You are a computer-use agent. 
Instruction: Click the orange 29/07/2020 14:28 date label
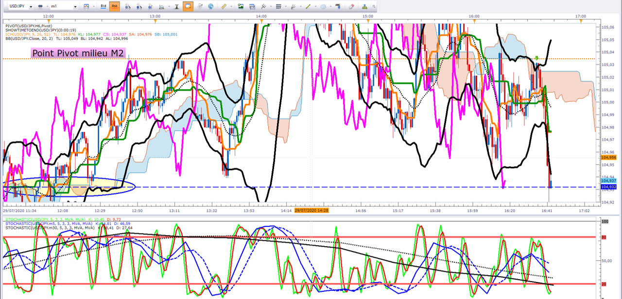[312, 210]
